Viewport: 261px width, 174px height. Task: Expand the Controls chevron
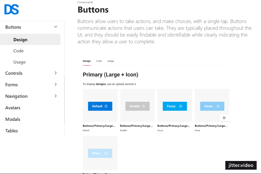coord(56,73)
